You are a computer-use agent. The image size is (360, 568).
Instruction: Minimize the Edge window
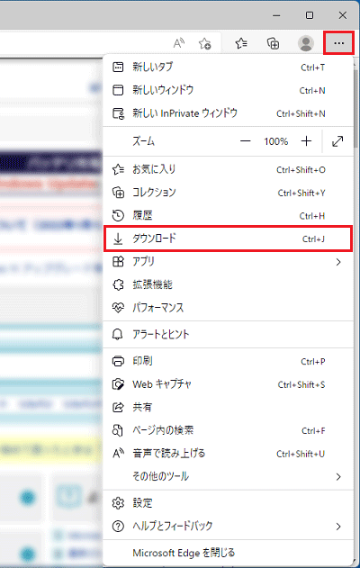click(276, 15)
